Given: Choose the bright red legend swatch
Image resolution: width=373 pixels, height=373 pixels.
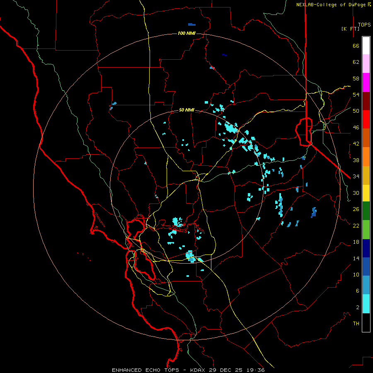Looking at the screenshot, I should pyautogui.click(x=366, y=119).
